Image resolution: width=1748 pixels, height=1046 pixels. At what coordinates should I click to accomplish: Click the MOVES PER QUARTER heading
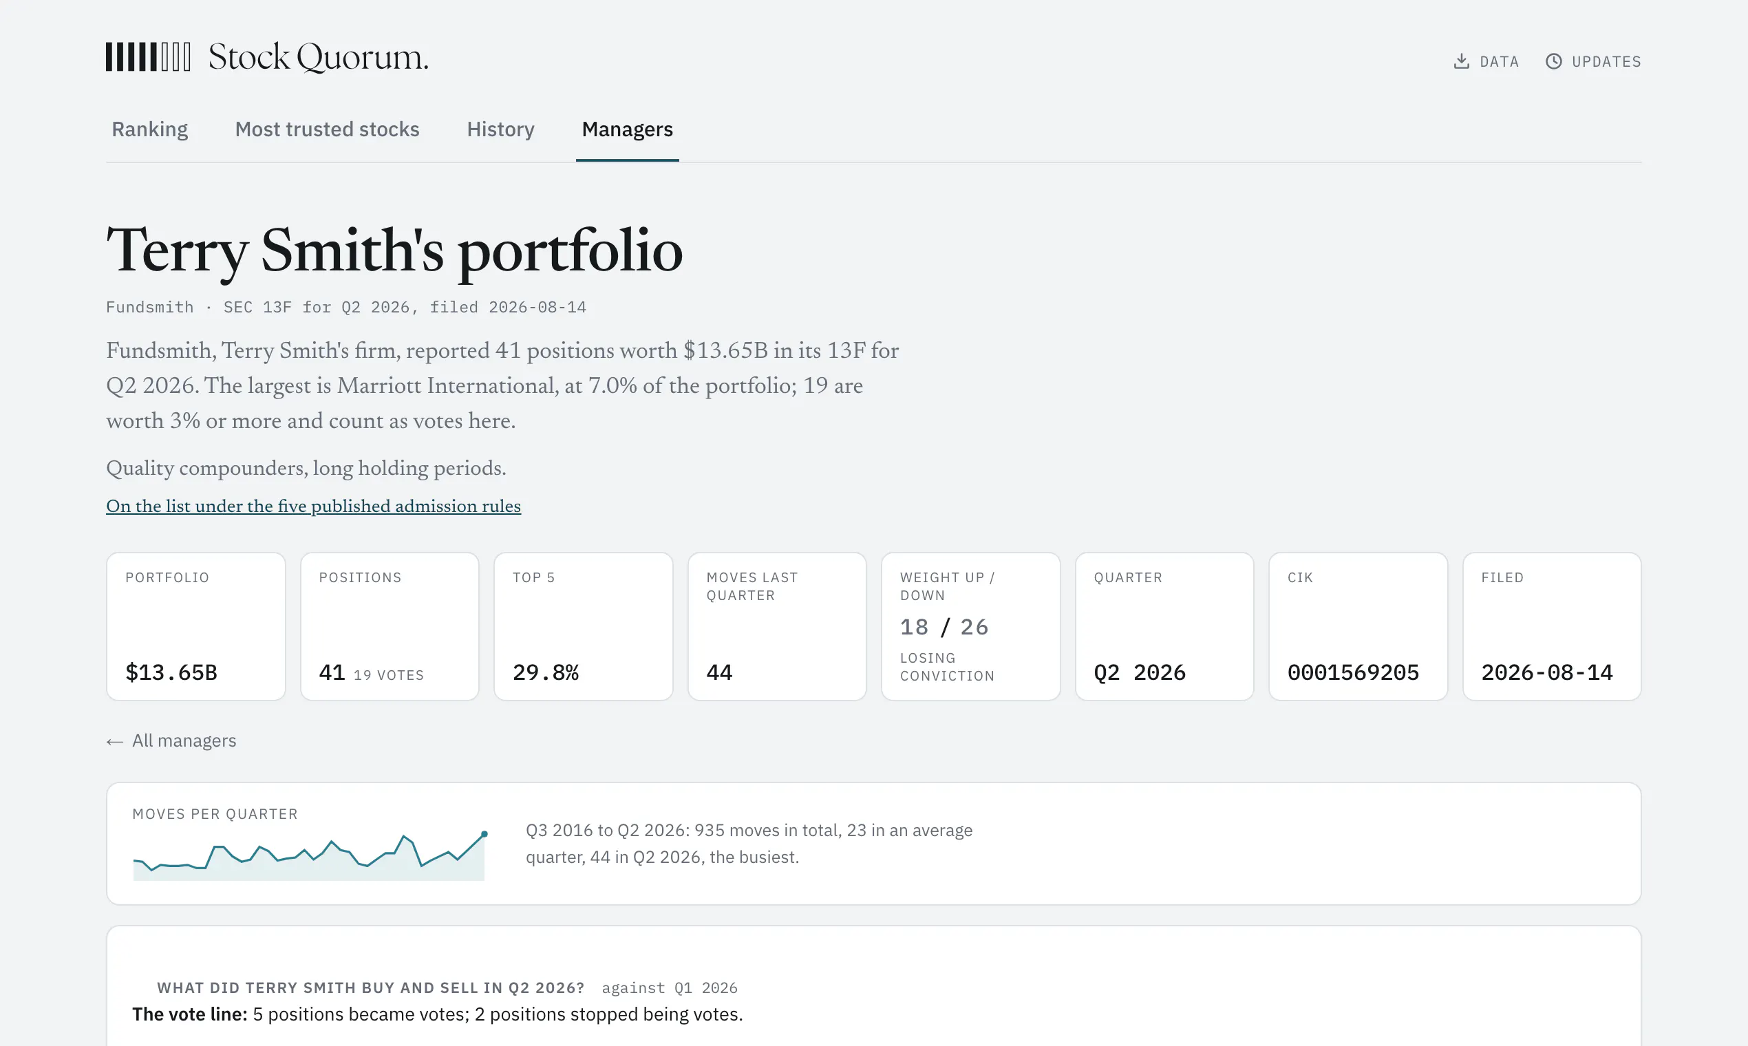click(x=215, y=814)
